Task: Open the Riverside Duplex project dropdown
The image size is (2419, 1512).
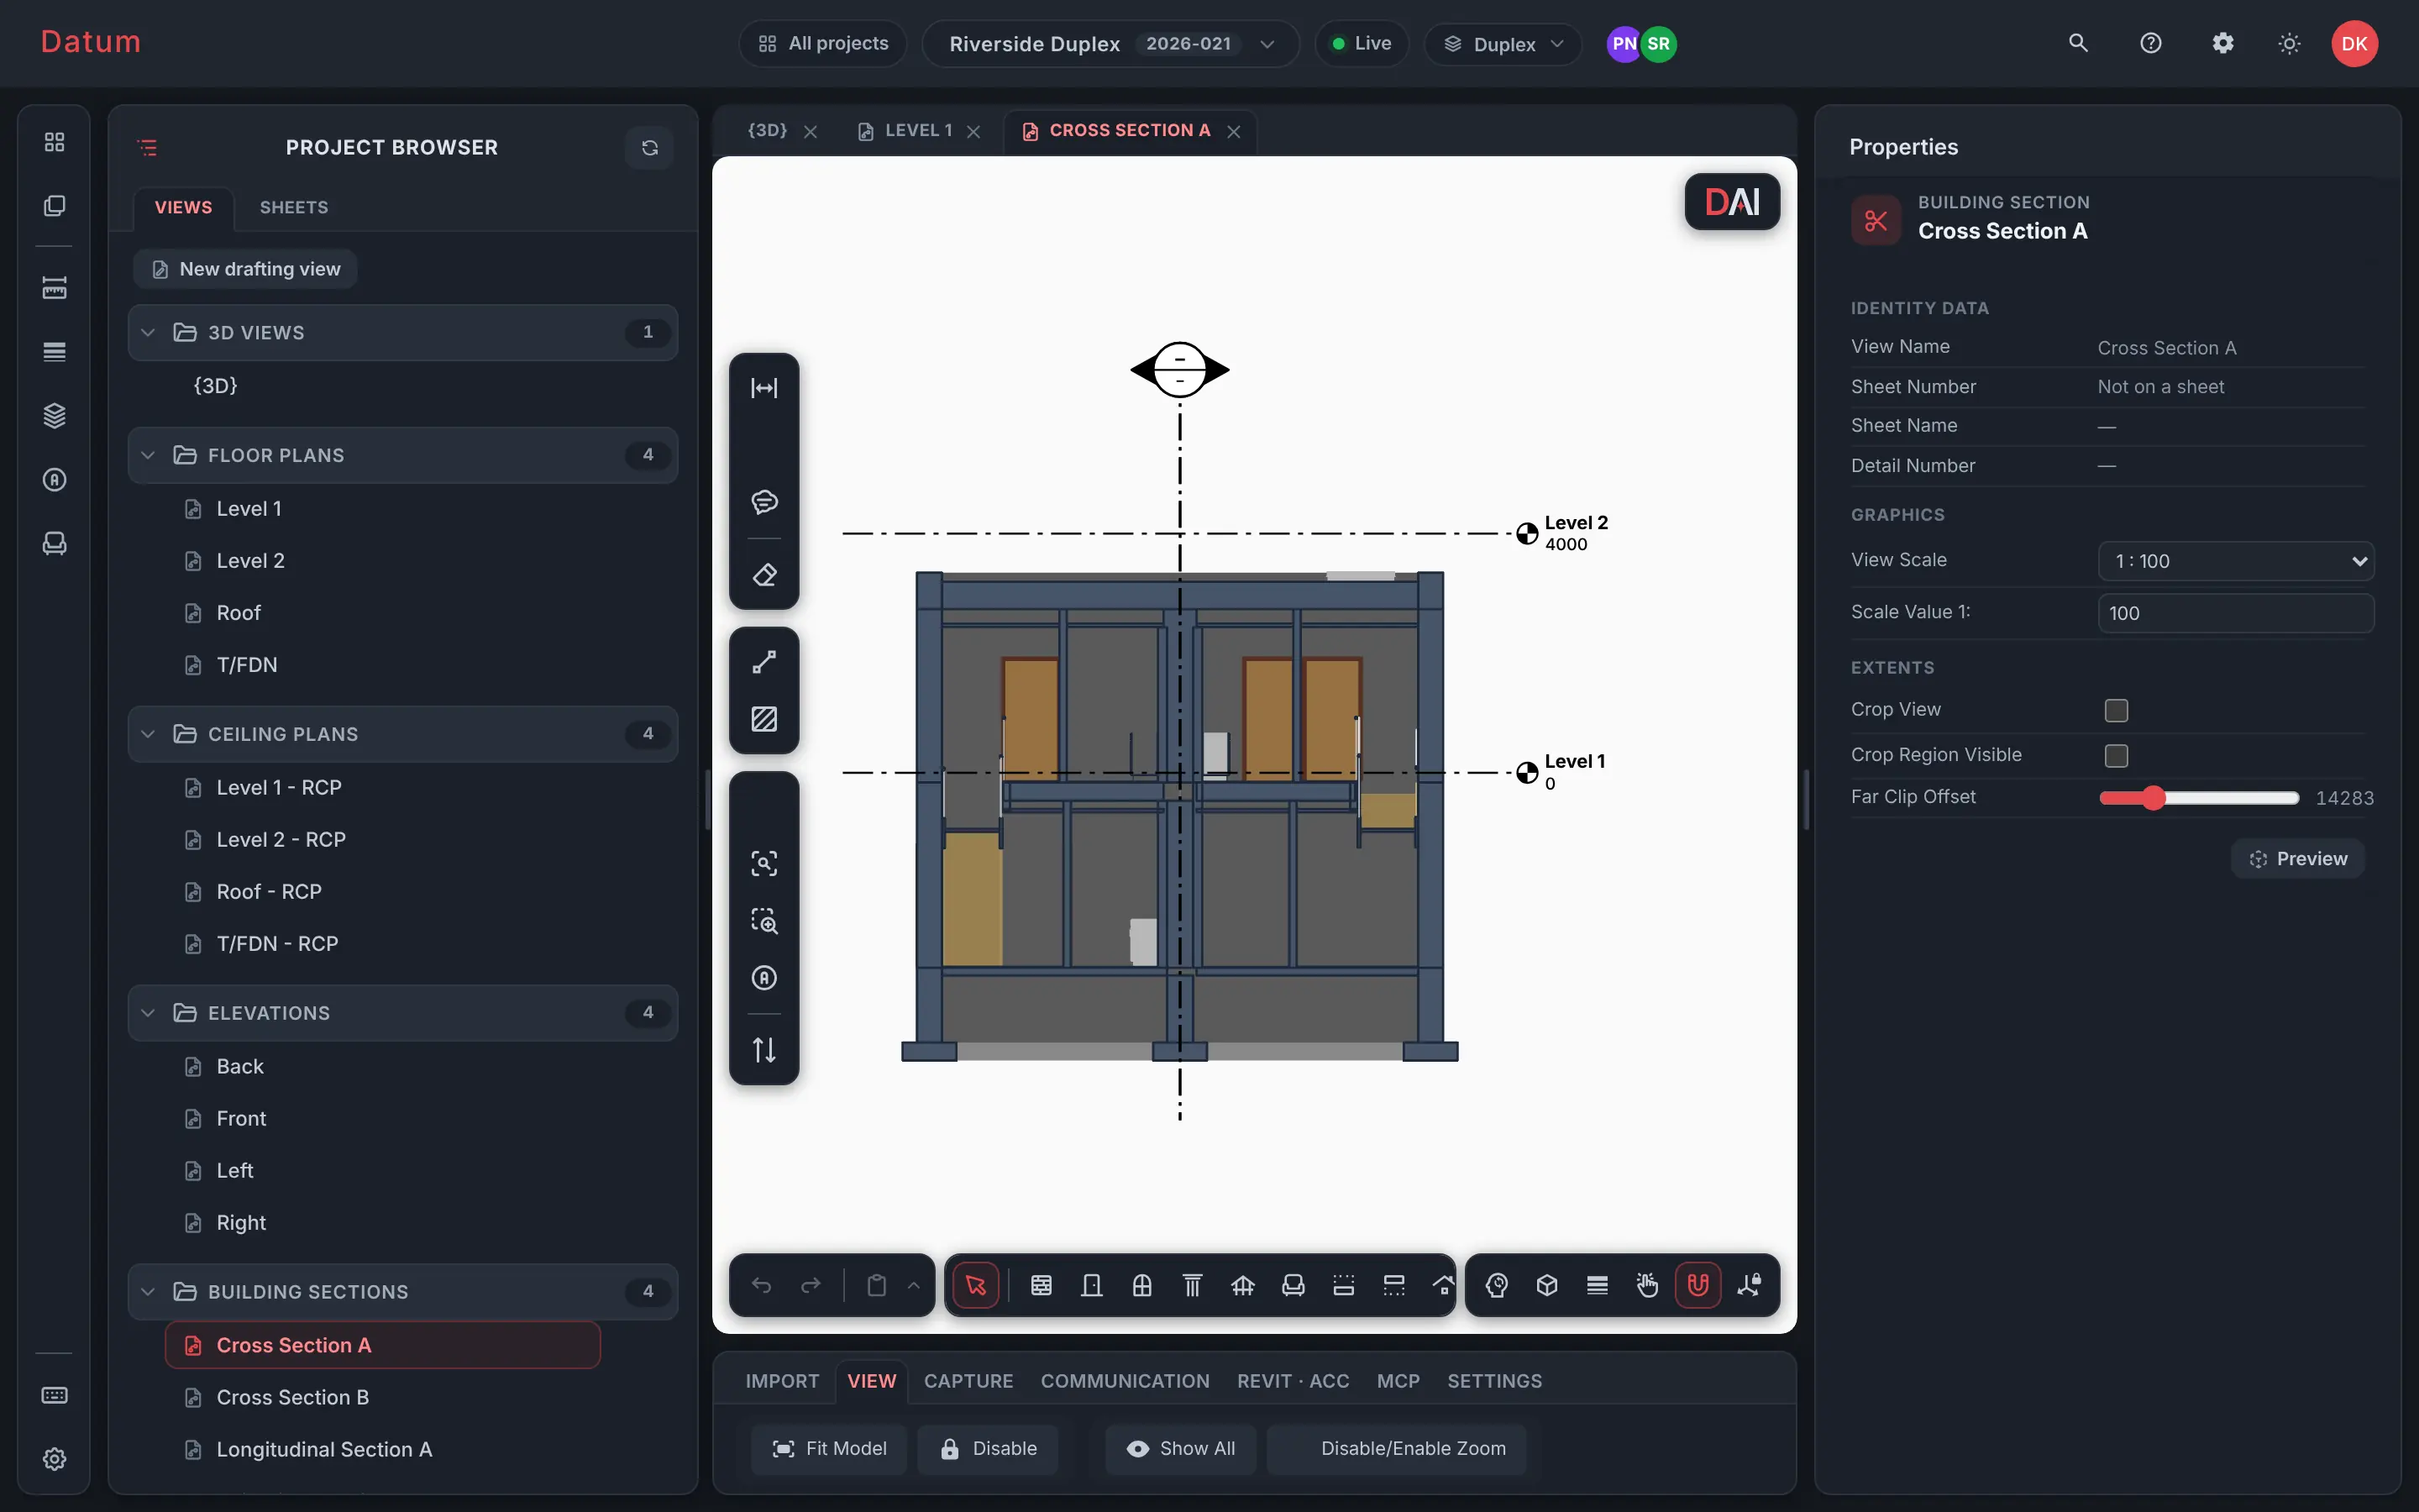Action: (x=1110, y=44)
